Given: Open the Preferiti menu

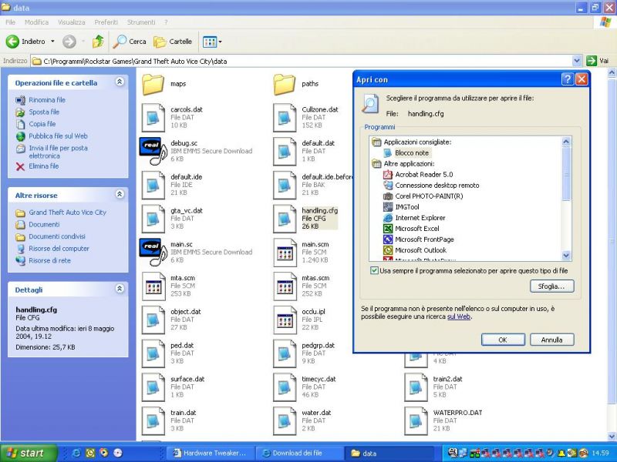Looking at the screenshot, I should [x=106, y=22].
